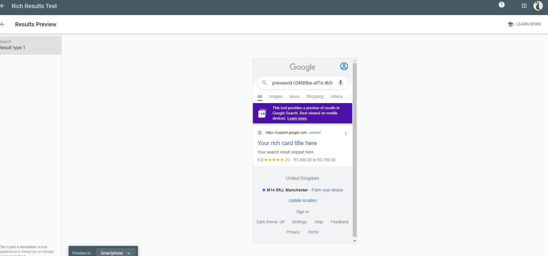Click the Rich Results Test title

click(34, 6)
